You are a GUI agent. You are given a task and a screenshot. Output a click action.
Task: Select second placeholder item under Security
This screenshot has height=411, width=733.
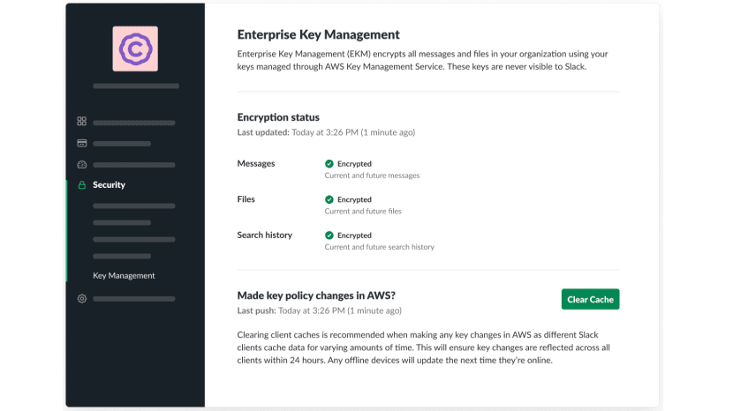(122, 223)
